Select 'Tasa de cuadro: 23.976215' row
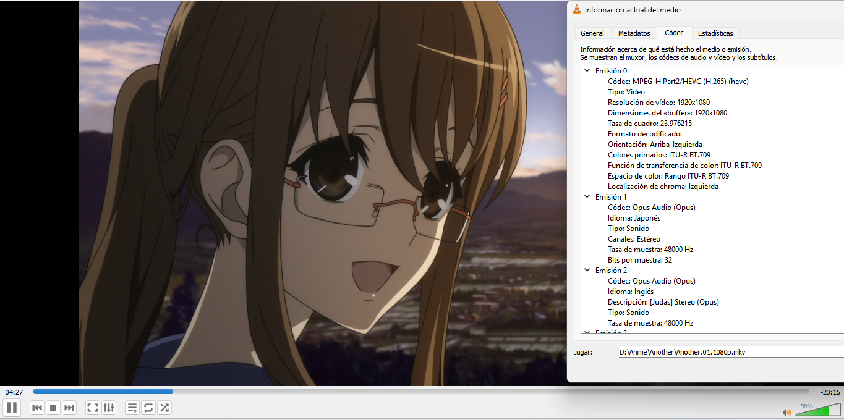This screenshot has width=844, height=420. coord(650,124)
